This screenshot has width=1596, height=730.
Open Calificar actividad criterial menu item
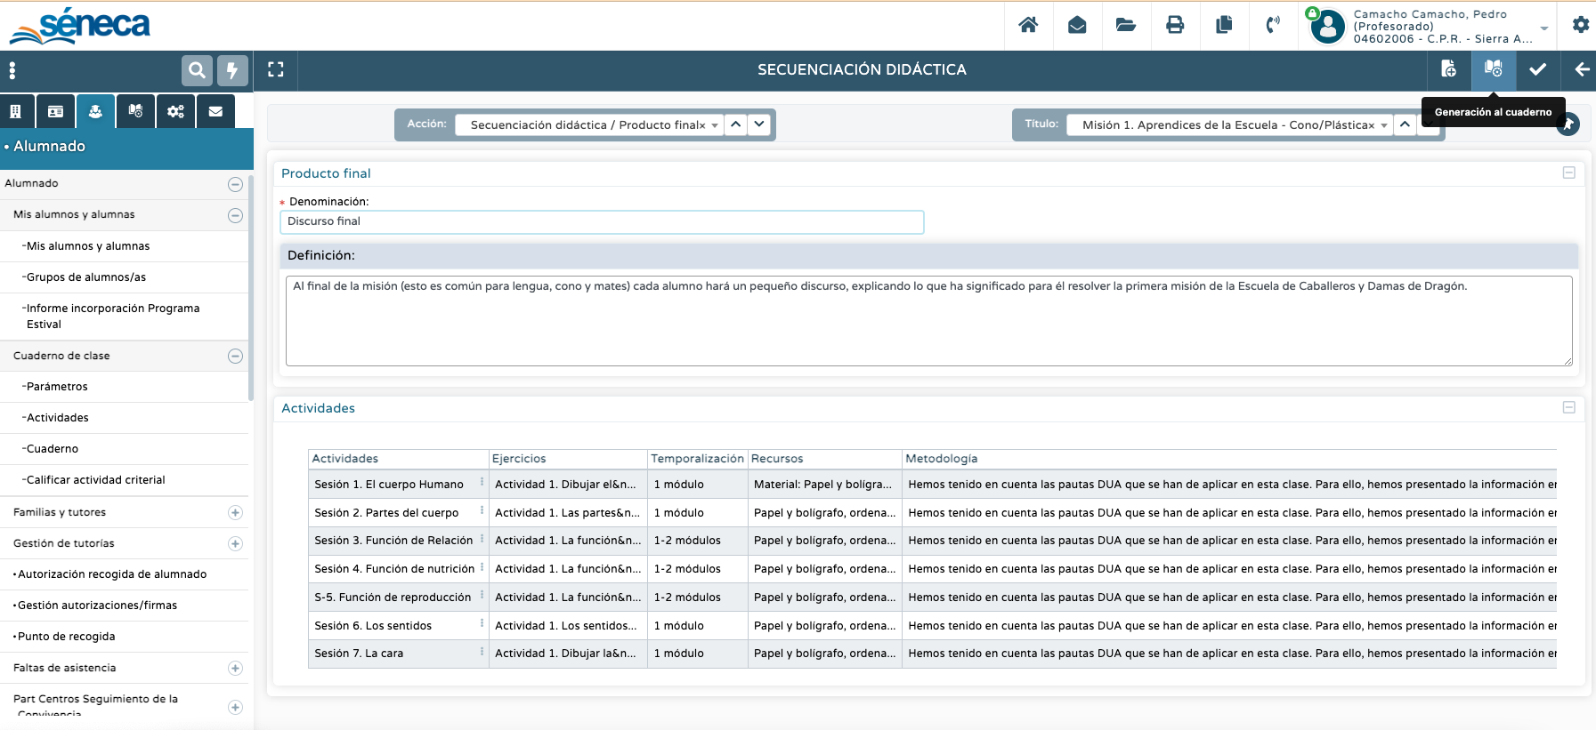[96, 480]
